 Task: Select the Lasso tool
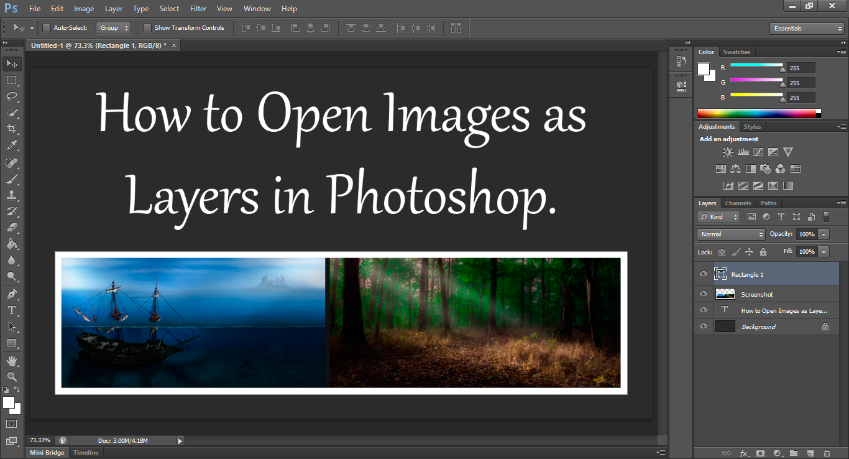12,96
